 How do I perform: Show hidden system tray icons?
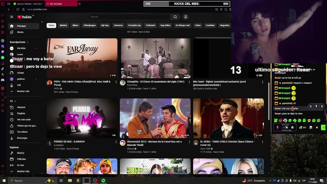[x=271, y=181]
